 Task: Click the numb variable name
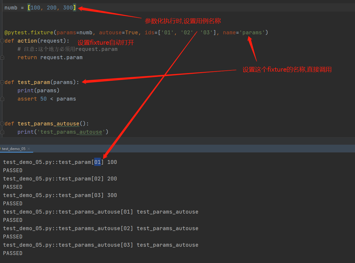coord(11,8)
